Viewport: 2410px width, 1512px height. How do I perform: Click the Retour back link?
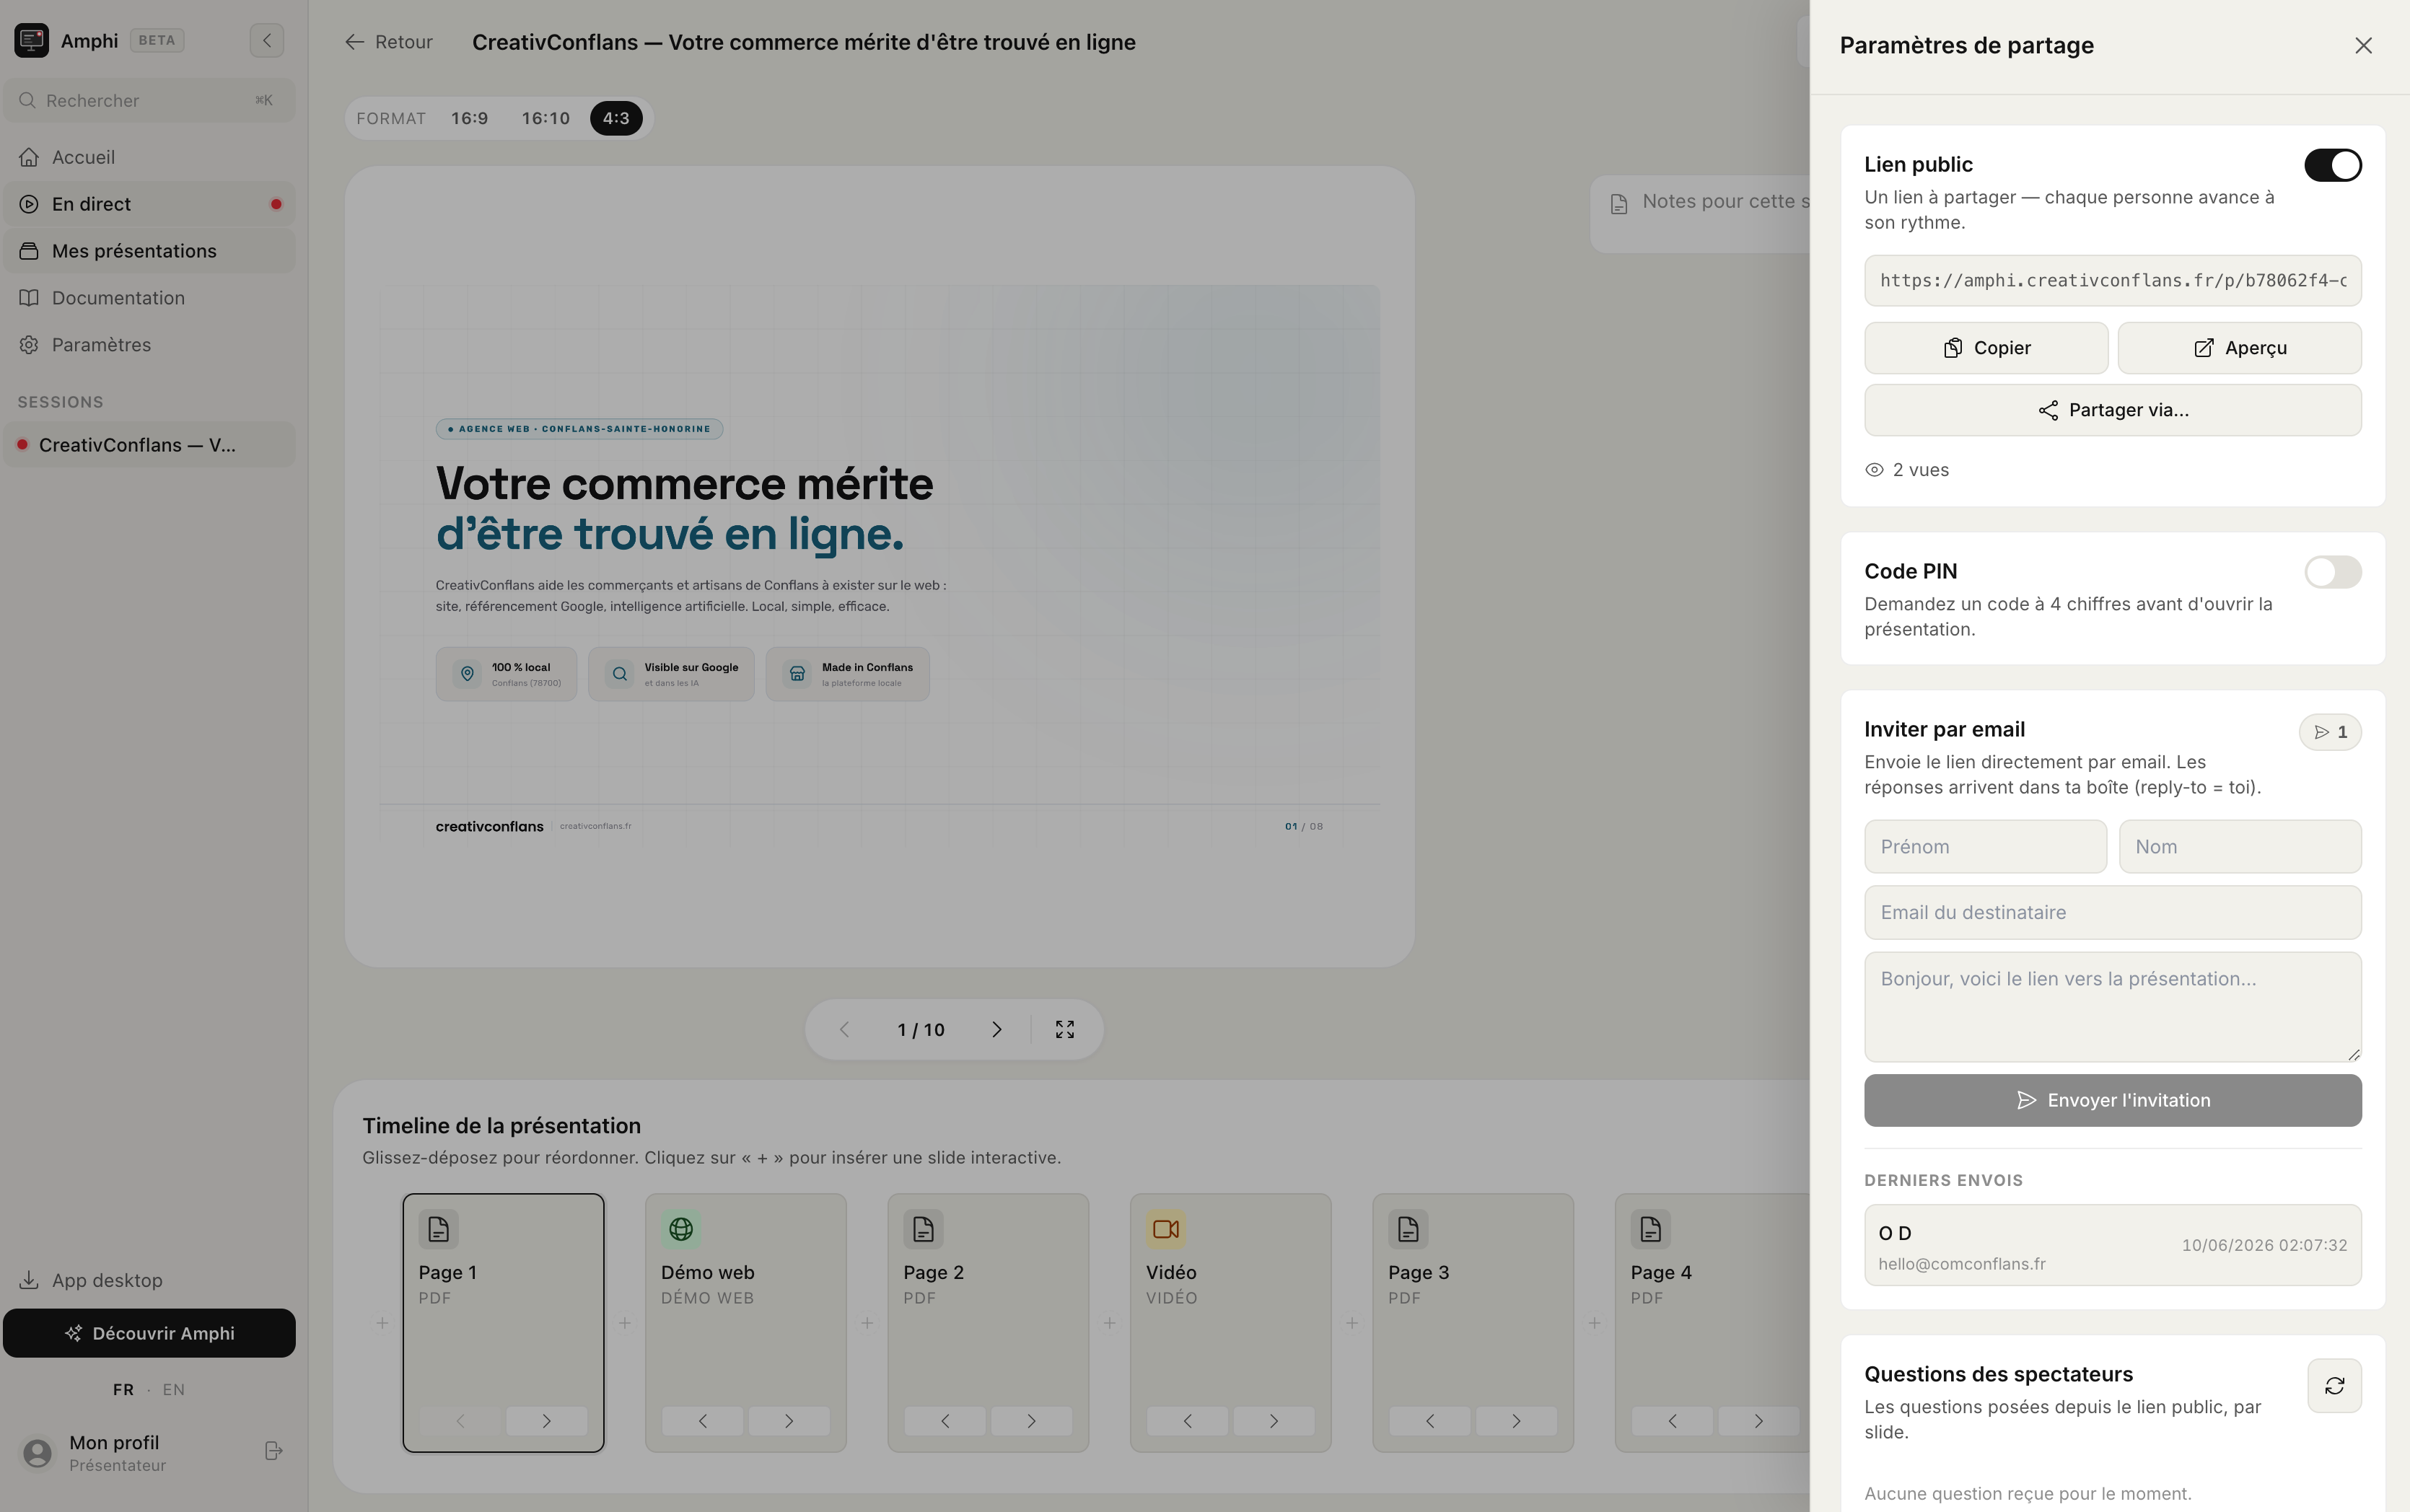(x=389, y=42)
